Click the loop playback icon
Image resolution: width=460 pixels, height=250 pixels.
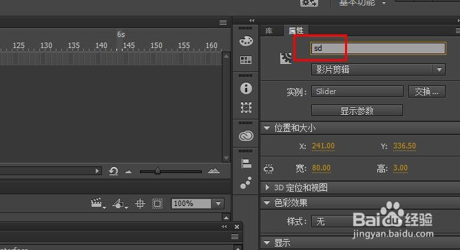click(x=113, y=170)
